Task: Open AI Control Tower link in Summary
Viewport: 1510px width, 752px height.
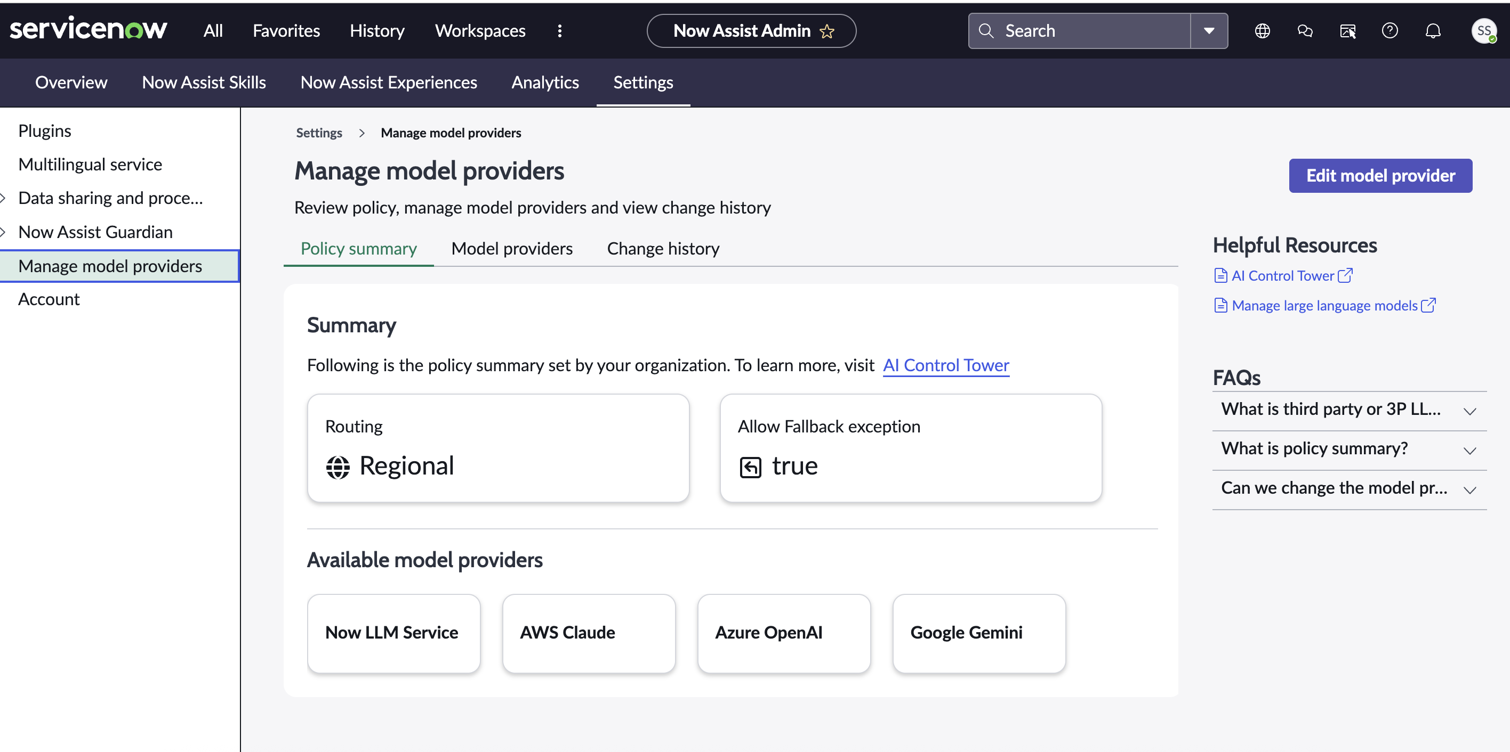Action: pos(945,365)
